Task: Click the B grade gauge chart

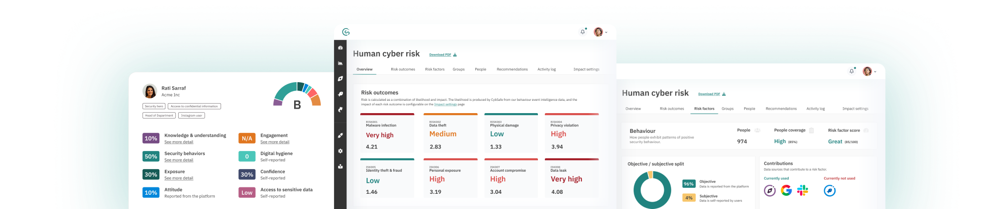Action: [297, 94]
